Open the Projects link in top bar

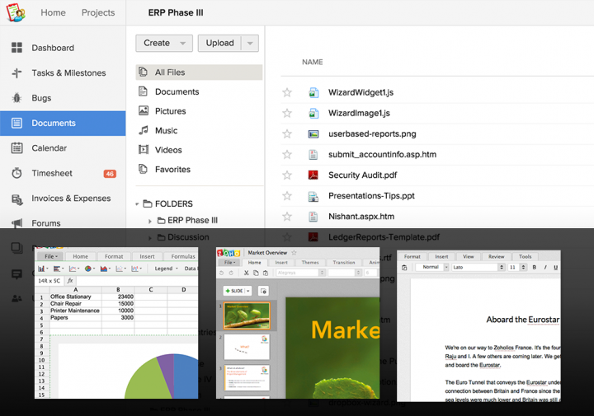[x=98, y=12]
